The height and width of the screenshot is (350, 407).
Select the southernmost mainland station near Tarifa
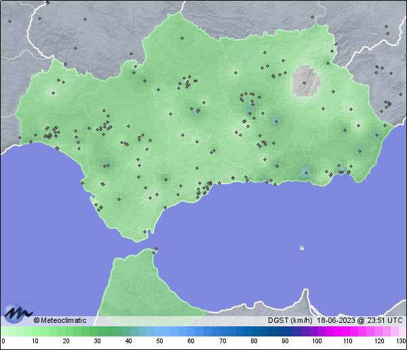144,232
